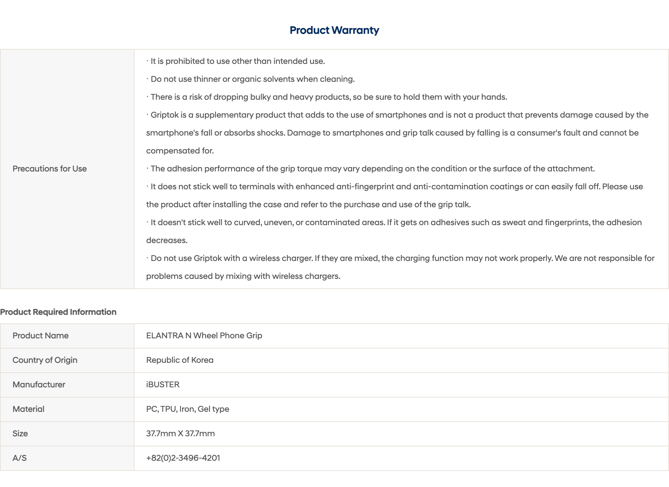The width and height of the screenshot is (669, 487).
Task: Select the Republic of Korea value
Action: [x=180, y=360]
